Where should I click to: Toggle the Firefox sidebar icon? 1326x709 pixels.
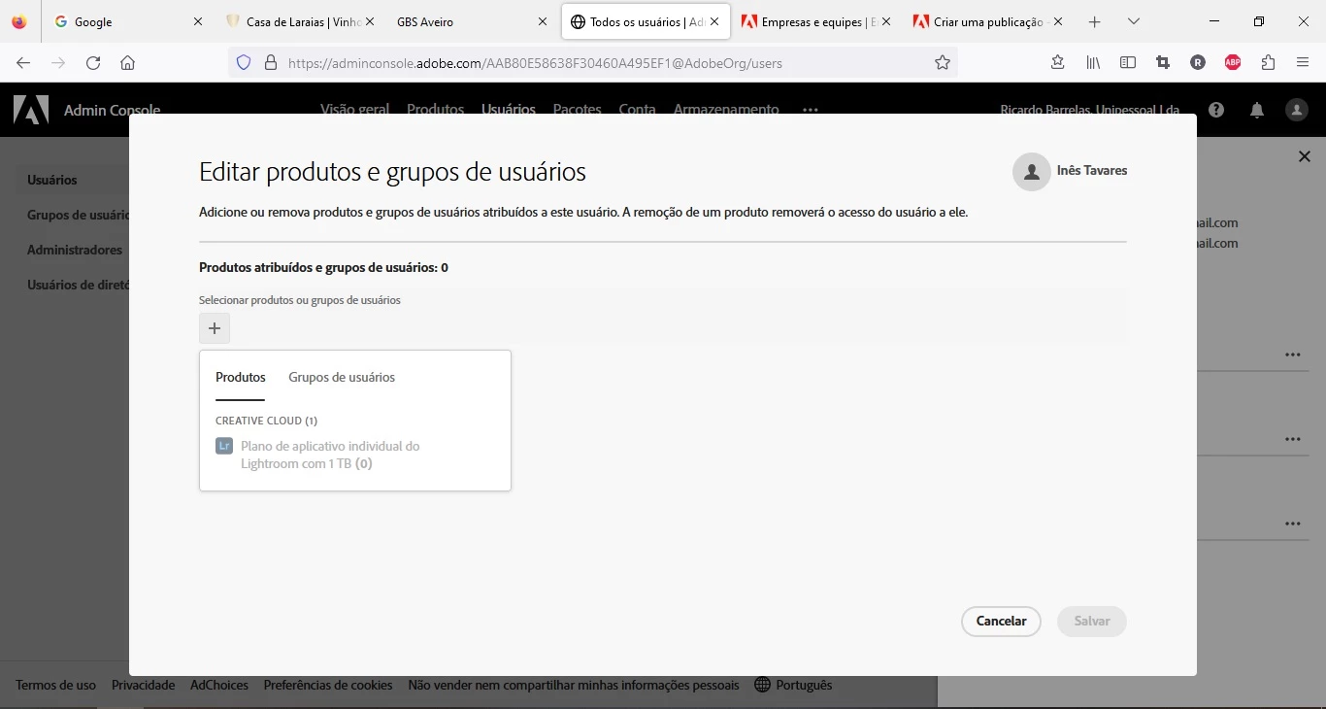tap(1128, 63)
